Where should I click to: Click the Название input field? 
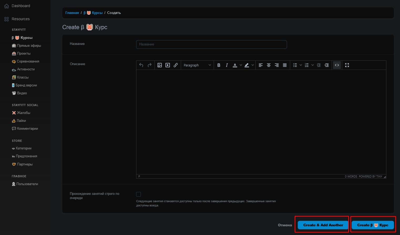point(211,44)
